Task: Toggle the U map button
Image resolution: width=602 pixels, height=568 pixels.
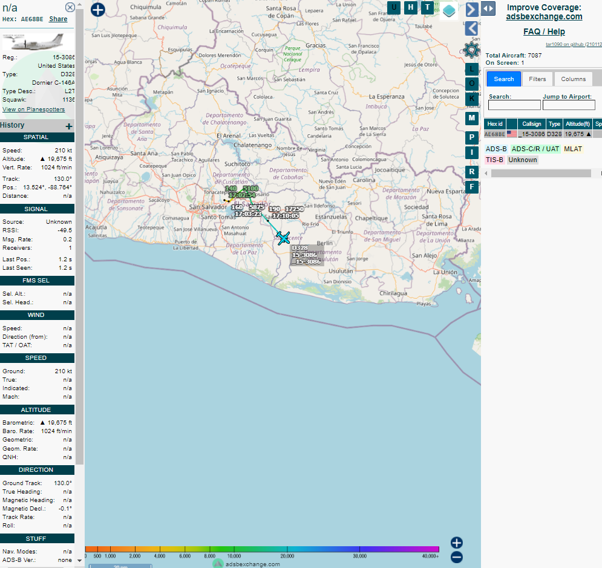Action: pos(394,7)
